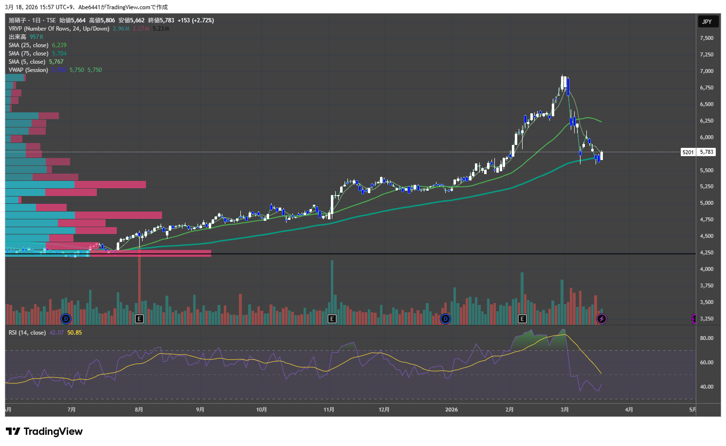Expand the RSI (14, close) legend

(27, 333)
